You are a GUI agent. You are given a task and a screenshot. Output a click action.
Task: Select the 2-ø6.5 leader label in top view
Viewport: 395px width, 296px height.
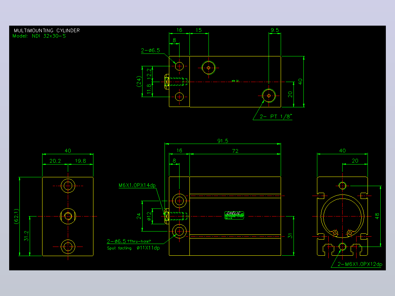(150, 51)
